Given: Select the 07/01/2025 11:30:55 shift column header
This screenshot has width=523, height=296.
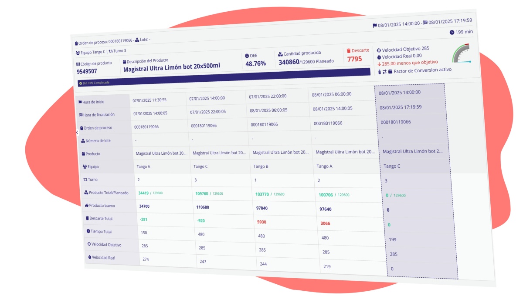Looking at the screenshot, I should pyautogui.click(x=149, y=100).
